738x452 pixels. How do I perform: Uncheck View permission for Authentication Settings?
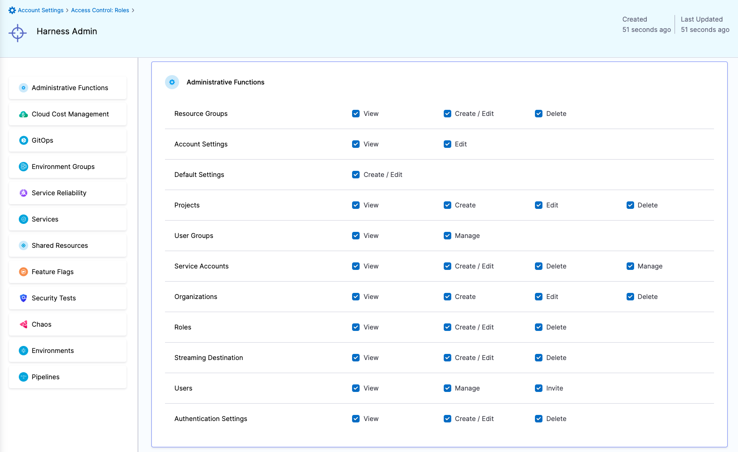[x=356, y=419]
